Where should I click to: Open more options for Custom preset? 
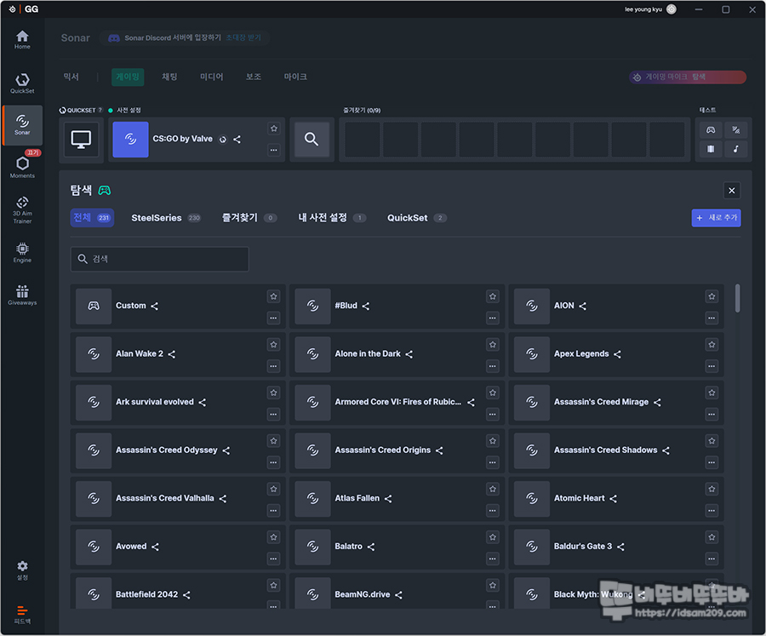click(273, 318)
